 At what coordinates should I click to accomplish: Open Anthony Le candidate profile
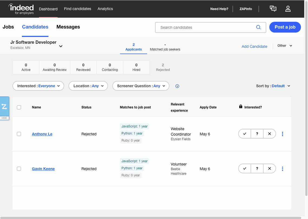click(42, 134)
